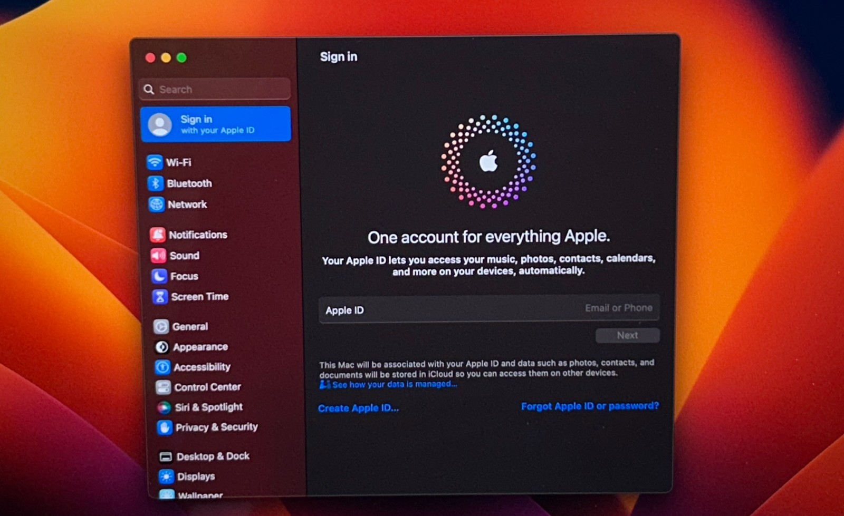Viewport: 844px width, 516px height.
Task: Click into the Apple ID Email or Phone field
Action: (x=489, y=309)
